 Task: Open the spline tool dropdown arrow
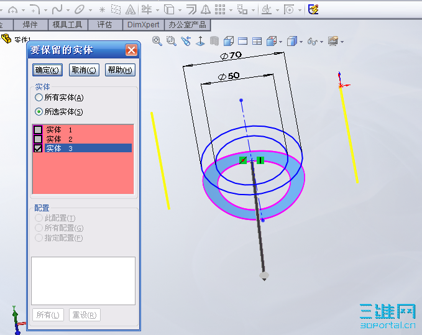point(68,11)
